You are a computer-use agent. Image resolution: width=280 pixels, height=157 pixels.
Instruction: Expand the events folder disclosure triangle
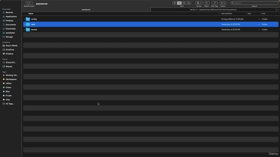coord(24,30)
